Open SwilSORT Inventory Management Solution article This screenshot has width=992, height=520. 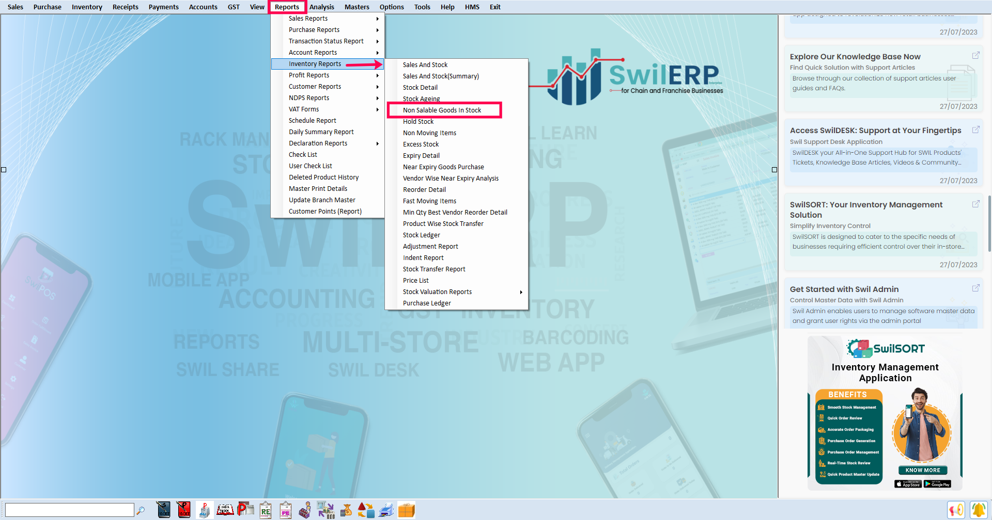click(x=866, y=210)
